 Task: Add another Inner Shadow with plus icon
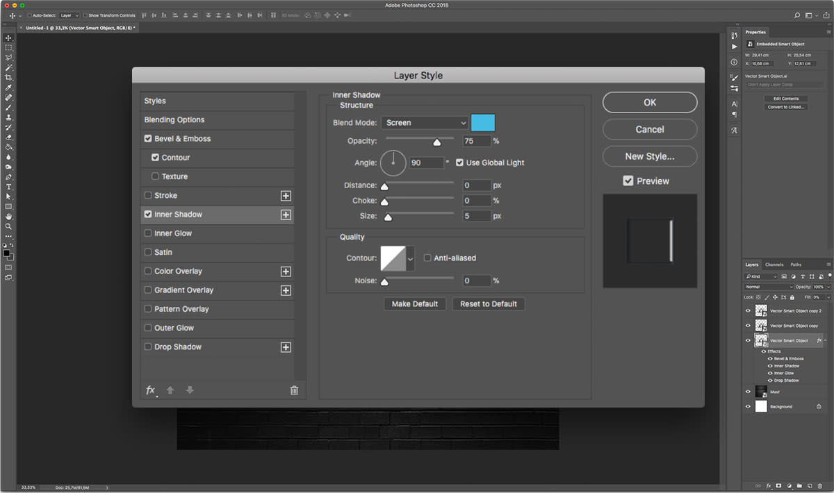click(x=286, y=215)
